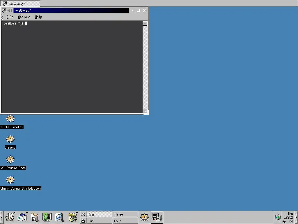The image size is (298, 224).
Task: Click the terminal scrollbar track
Action: [145, 67]
